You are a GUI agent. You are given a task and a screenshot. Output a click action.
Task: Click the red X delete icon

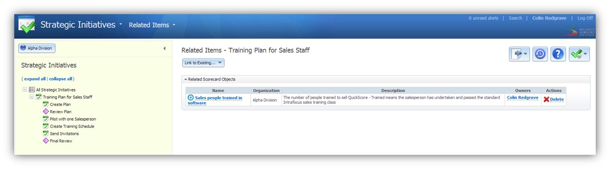pos(546,99)
